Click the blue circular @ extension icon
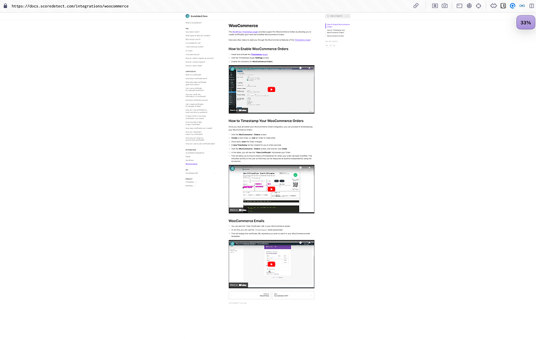Screen dimensions: 536x339 click(x=512, y=6)
